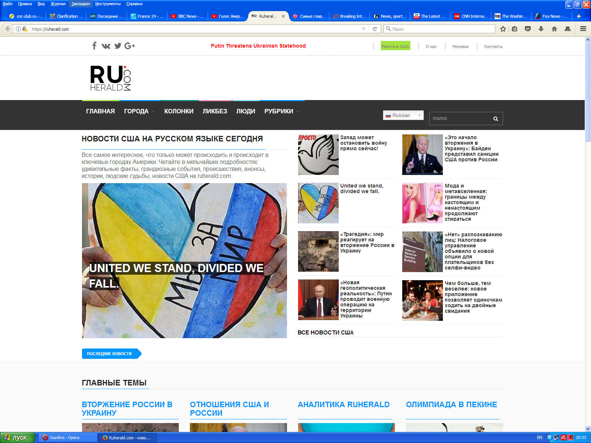Expand the ГОРОДА menu arrow
The image size is (591, 443).
tap(153, 111)
